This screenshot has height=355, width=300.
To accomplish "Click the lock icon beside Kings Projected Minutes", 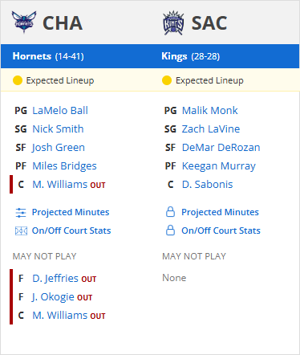I will pyautogui.click(x=170, y=212).
